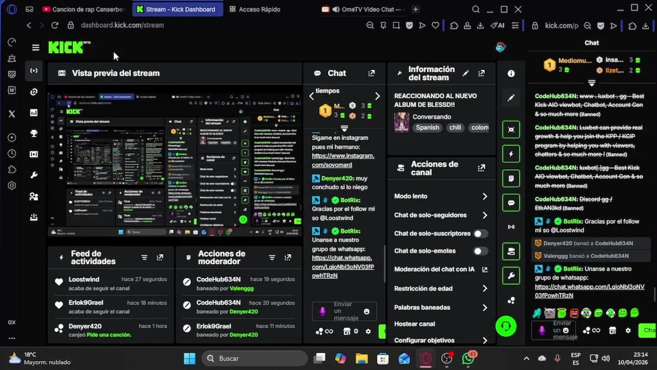Open a new browser tab

coord(415,9)
